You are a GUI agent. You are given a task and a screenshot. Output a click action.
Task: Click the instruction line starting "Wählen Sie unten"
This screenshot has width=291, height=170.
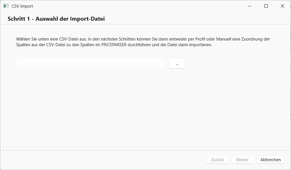click(143, 39)
